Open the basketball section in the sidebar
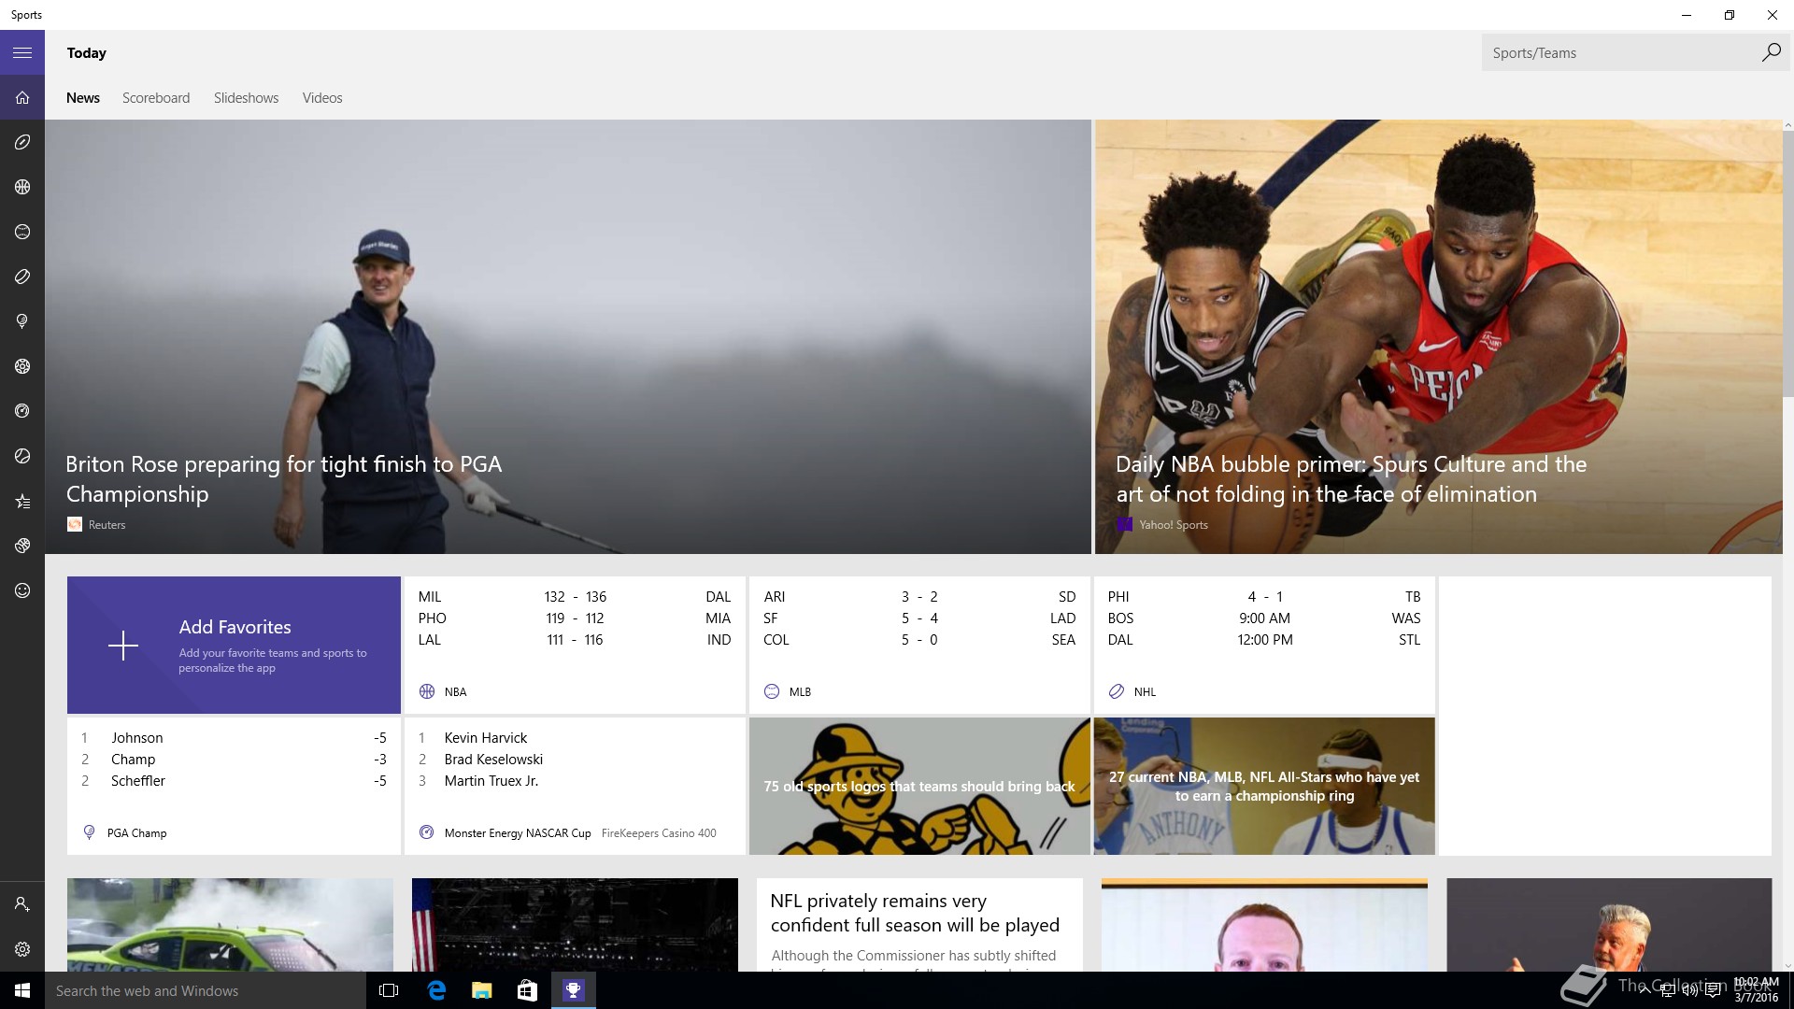The height and width of the screenshot is (1009, 1794). 22,187
